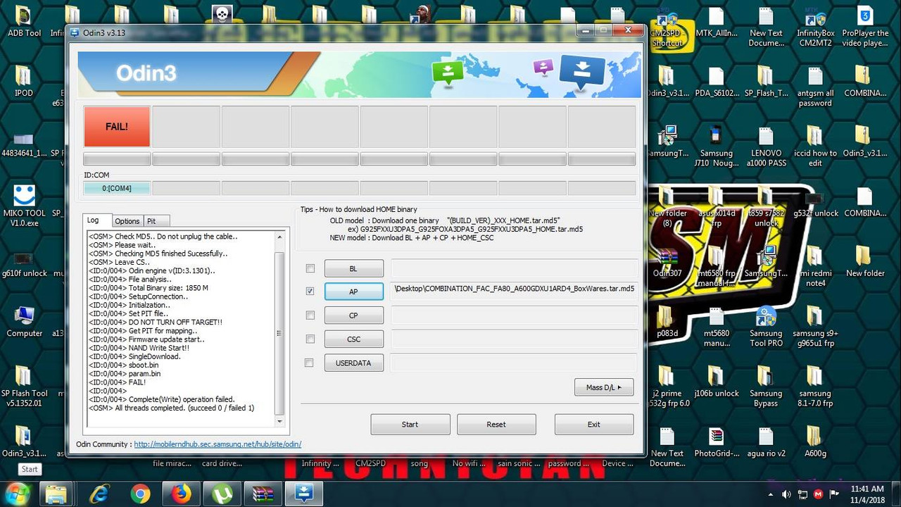Viewport: 901px width, 507px height.
Task: Open the Samsung J710 Noug... icon
Action: (716, 146)
